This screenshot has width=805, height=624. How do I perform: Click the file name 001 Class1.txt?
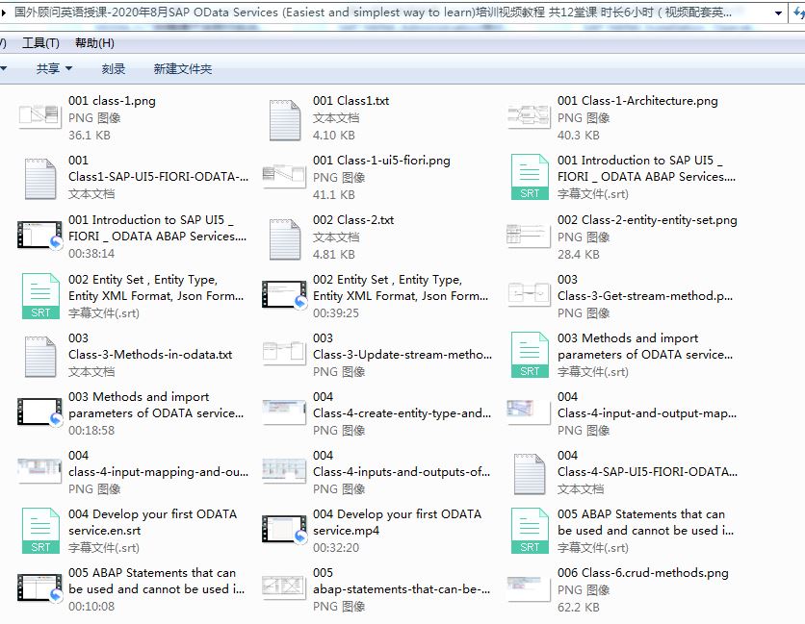(351, 101)
